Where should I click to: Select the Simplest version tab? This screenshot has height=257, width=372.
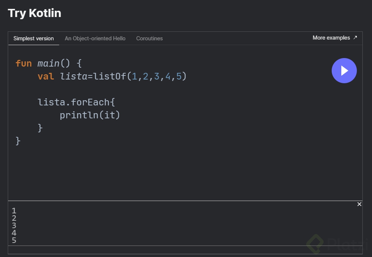coord(33,38)
